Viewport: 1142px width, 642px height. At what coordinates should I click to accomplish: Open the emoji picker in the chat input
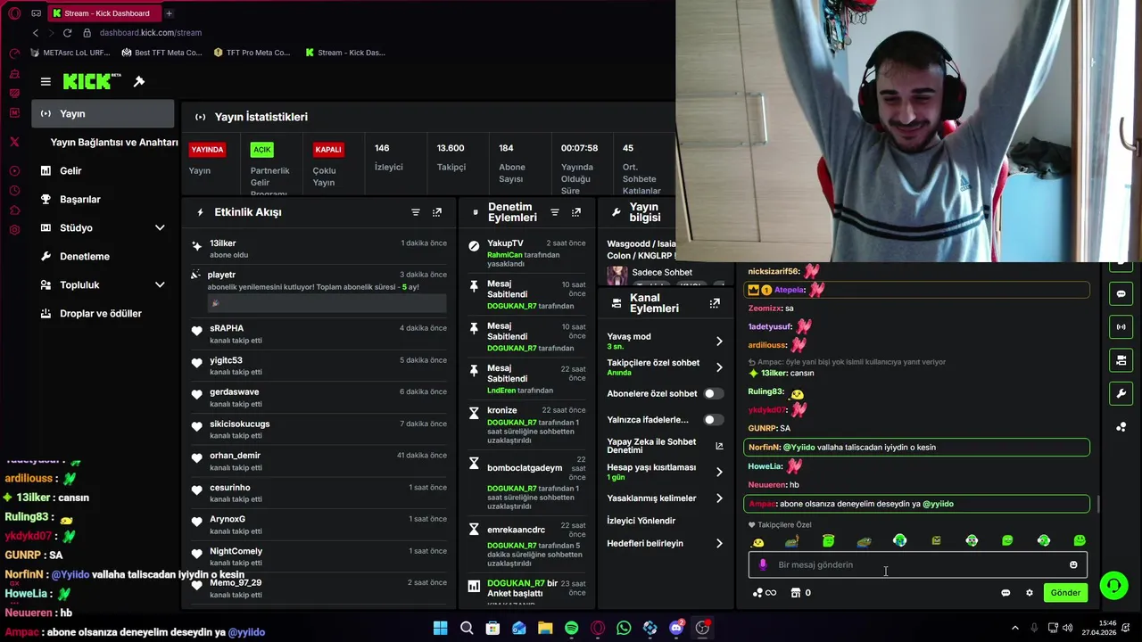pos(1073,564)
